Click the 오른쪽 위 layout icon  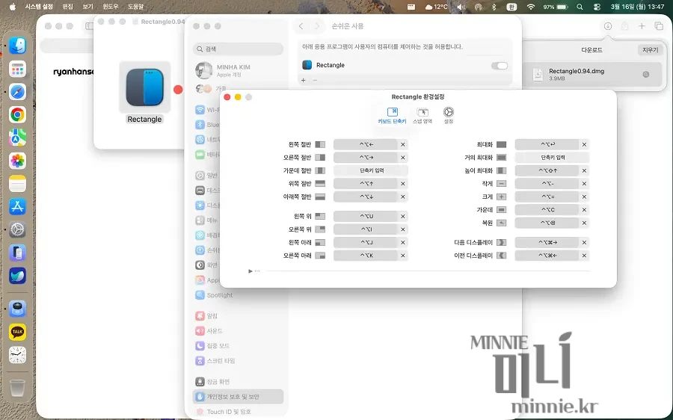pyautogui.click(x=320, y=229)
